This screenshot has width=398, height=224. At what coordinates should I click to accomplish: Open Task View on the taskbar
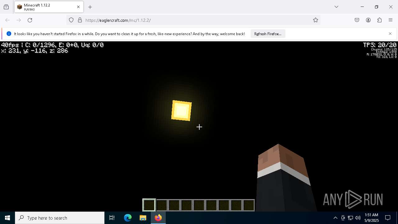112,218
